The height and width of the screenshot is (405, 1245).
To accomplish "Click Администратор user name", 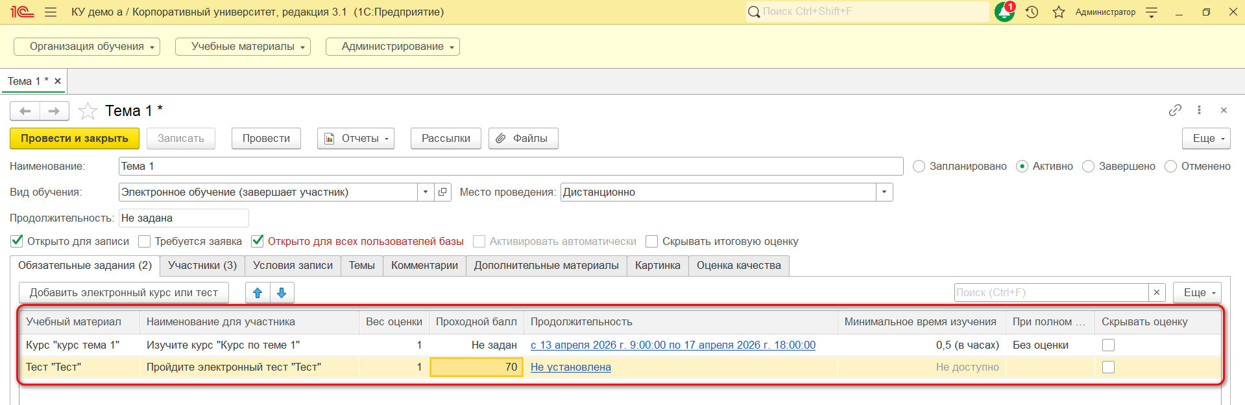I will tap(1106, 12).
